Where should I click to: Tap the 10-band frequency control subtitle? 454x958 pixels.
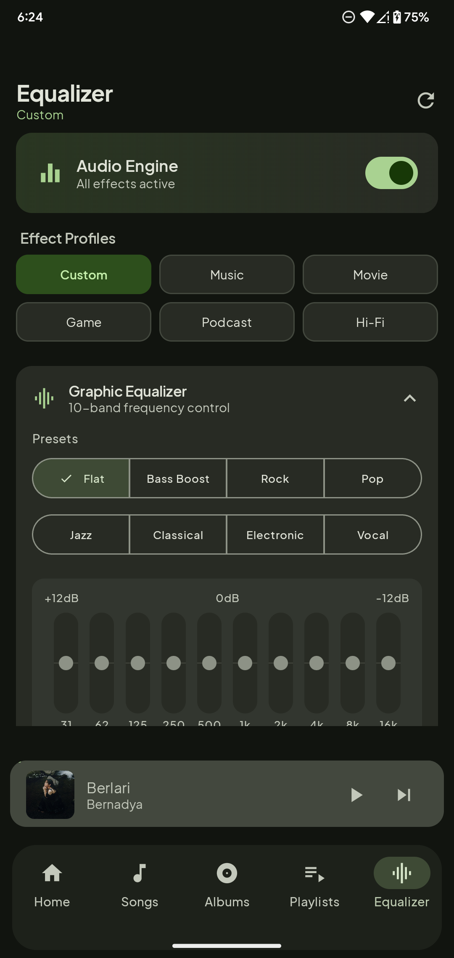149,408
